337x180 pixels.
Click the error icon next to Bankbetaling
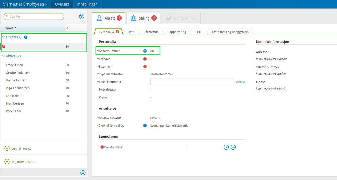102,147
